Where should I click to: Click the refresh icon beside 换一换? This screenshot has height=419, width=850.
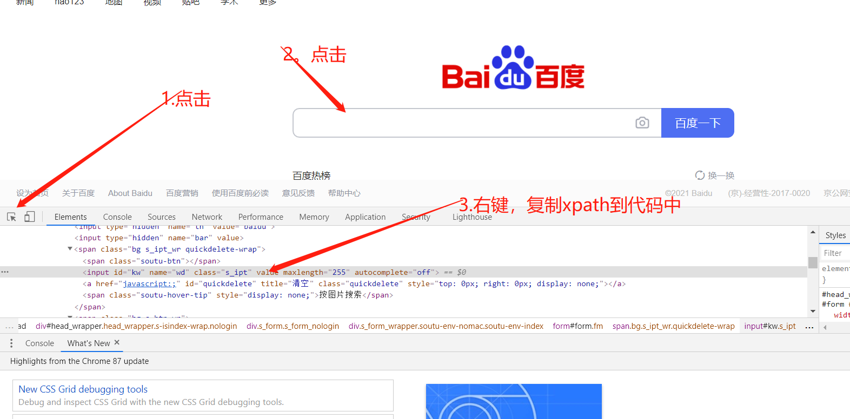click(x=700, y=175)
